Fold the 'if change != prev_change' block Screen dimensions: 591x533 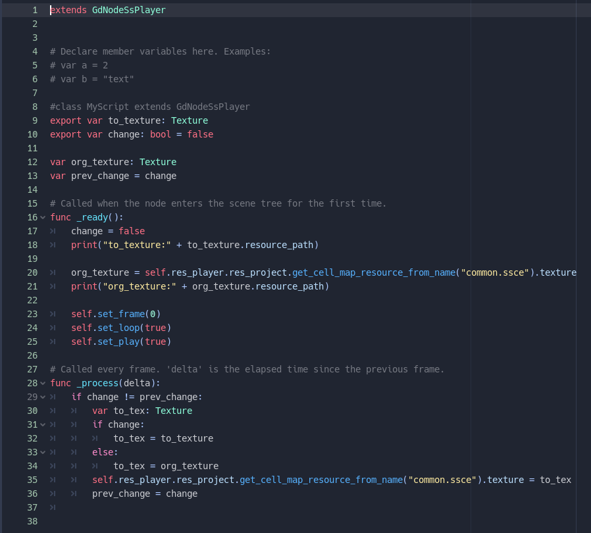[43, 397]
